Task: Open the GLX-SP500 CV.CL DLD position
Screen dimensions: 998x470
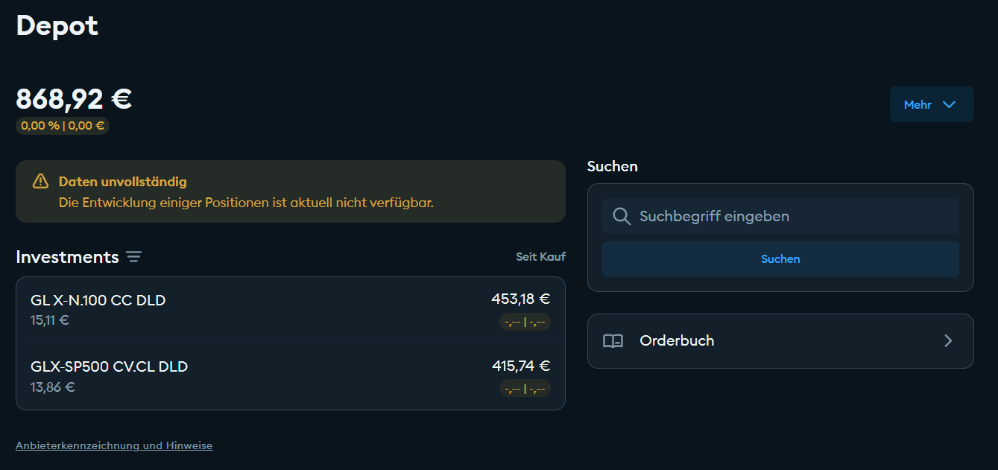Action: pyautogui.click(x=110, y=366)
